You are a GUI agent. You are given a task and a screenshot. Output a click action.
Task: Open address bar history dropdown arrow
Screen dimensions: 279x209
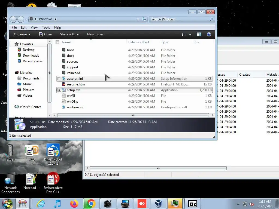pyautogui.click(x=138, y=19)
